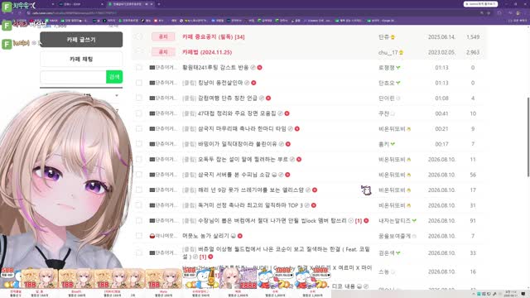
Task: Open the 카페 글쓰기 write post button
Action: [x=81, y=40]
